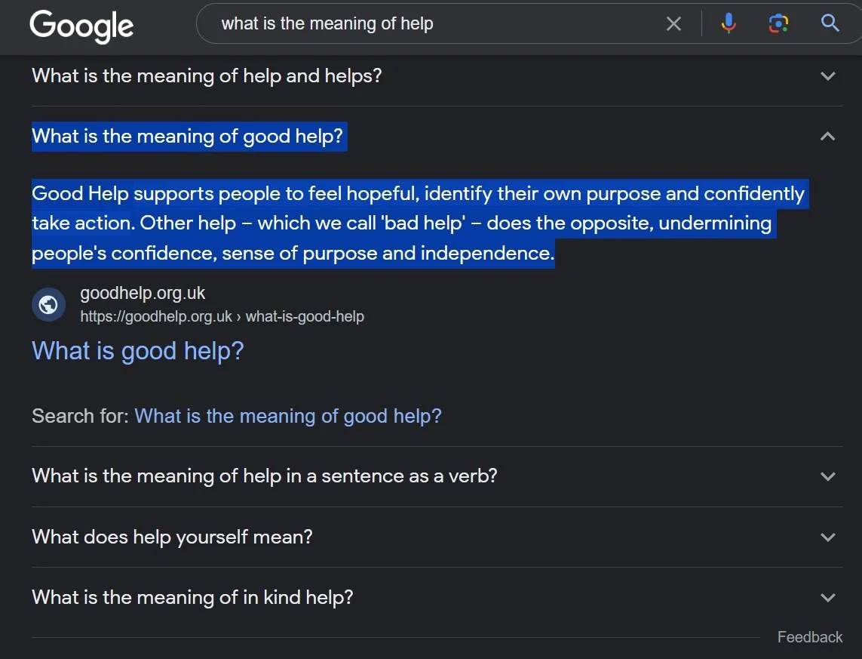
Task: Open the 'What is good help?' result link
Action: pyautogui.click(x=137, y=351)
